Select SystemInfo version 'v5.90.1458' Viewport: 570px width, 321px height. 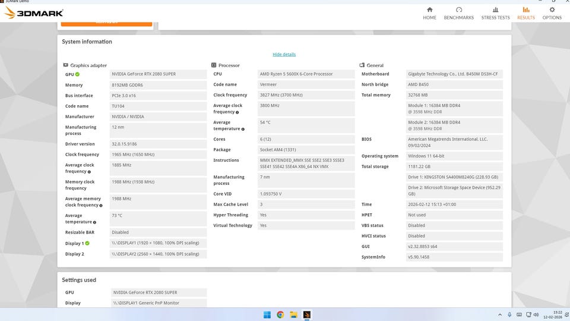(x=454, y=257)
